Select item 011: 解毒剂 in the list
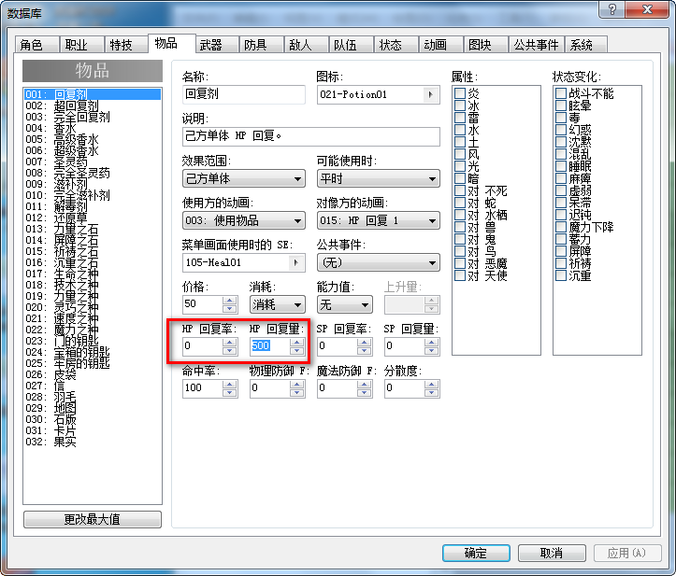This screenshot has width=676, height=576. pyautogui.click(x=93, y=206)
